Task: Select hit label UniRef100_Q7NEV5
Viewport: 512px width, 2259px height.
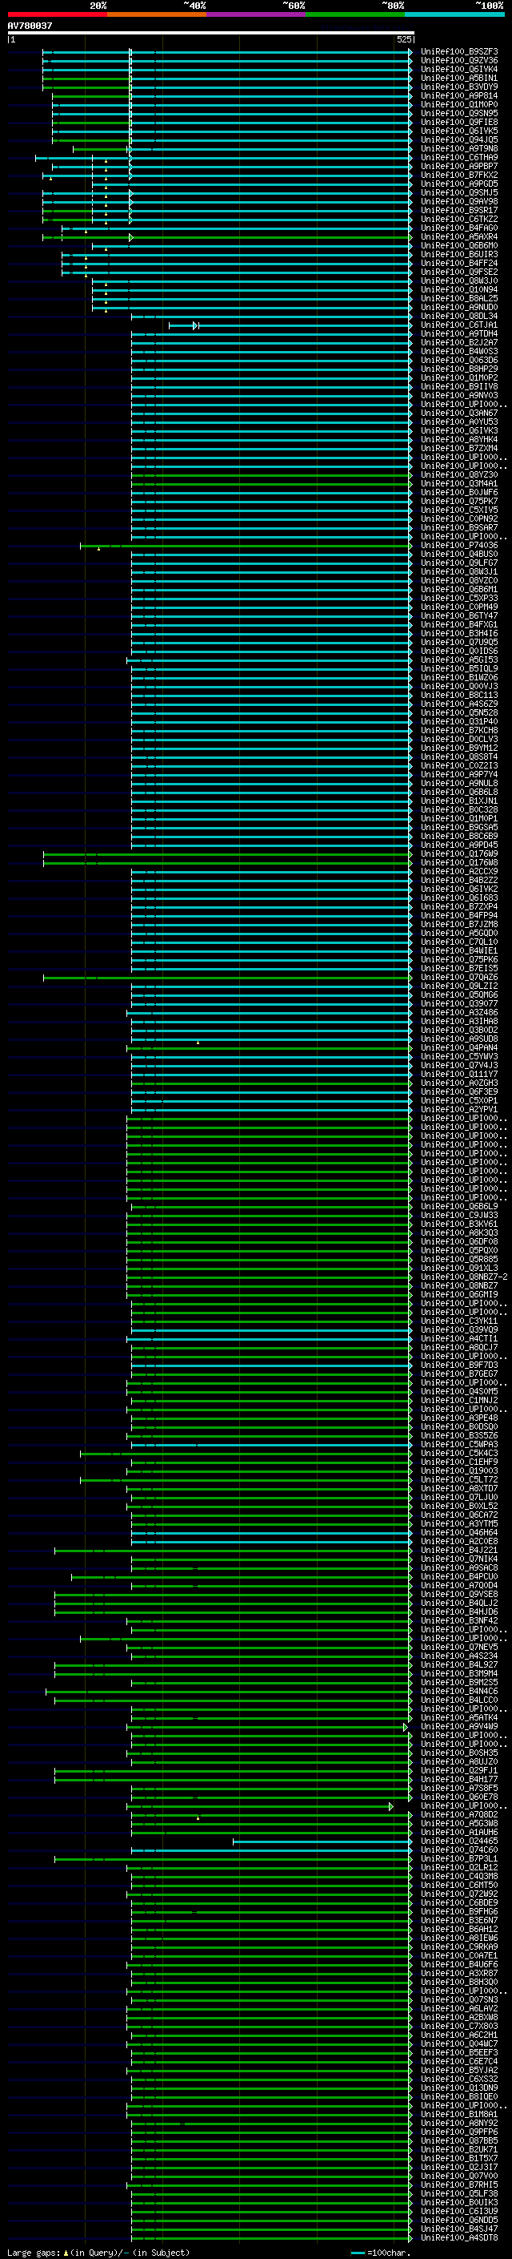Action: [x=458, y=1647]
